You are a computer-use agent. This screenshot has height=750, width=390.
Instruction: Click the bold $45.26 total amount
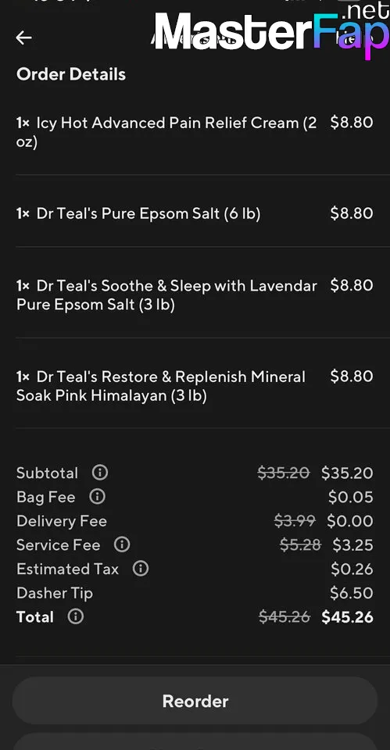(x=348, y=616)
